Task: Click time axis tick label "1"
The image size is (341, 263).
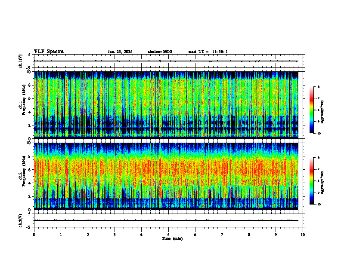Action: (61, 235)
